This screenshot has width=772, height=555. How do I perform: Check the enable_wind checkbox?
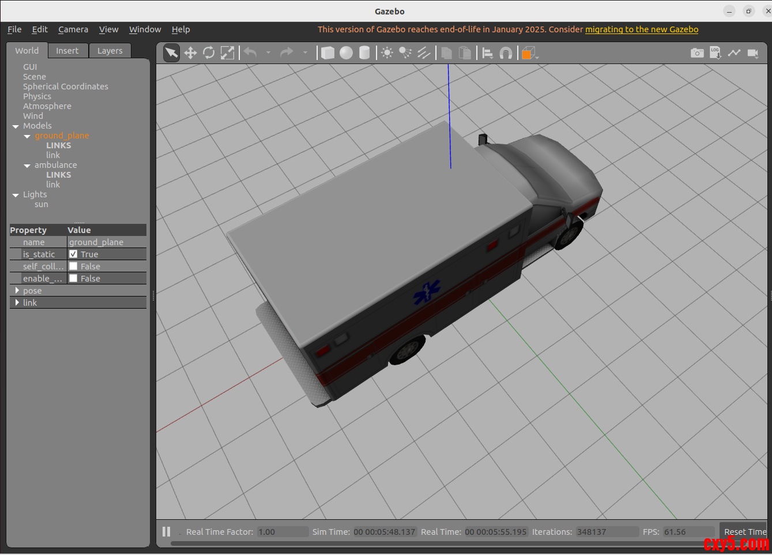coord(73,279)
